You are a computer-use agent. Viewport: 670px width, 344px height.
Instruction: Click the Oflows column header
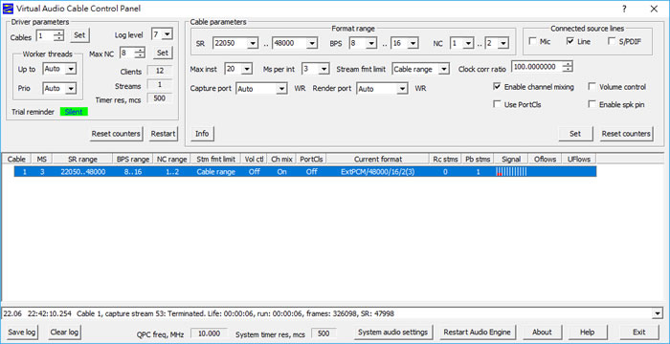click(545, 160)
